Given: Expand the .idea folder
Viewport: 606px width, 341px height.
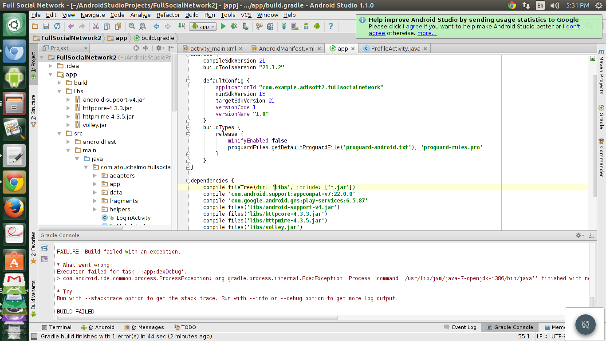Looking at the screenshot, I should pyautogui.click(x=51, y=66).
